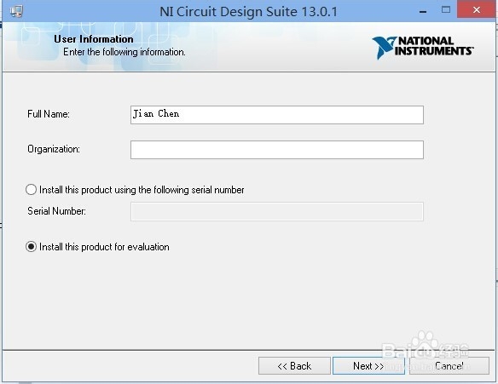Close the NI Circuit Design Suite window
The height and width of the screenshot is (384, 498).
pyautogui.click(x=477, y=9)
